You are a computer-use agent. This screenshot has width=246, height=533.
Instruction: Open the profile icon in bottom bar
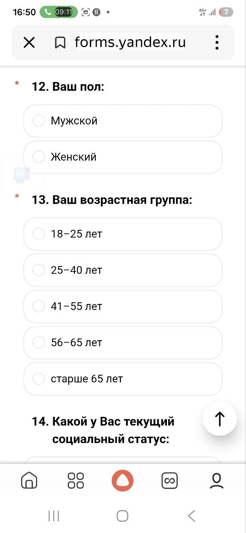click(216, 481)
